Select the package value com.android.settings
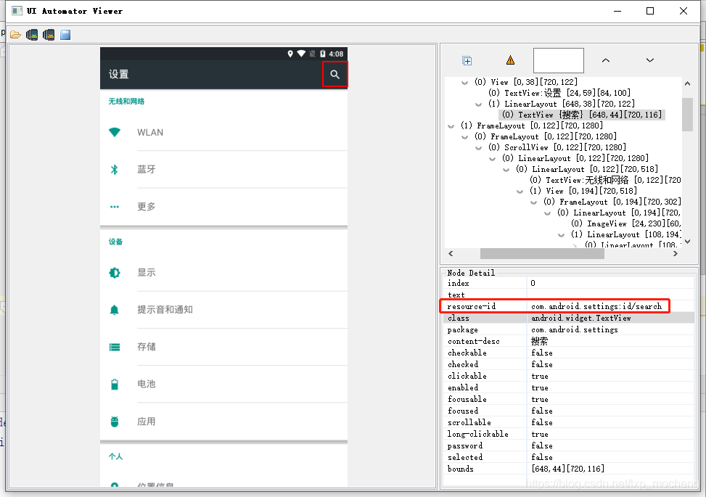Image resolution: width=706 pixels, height=497 pixels. (575, 330)
